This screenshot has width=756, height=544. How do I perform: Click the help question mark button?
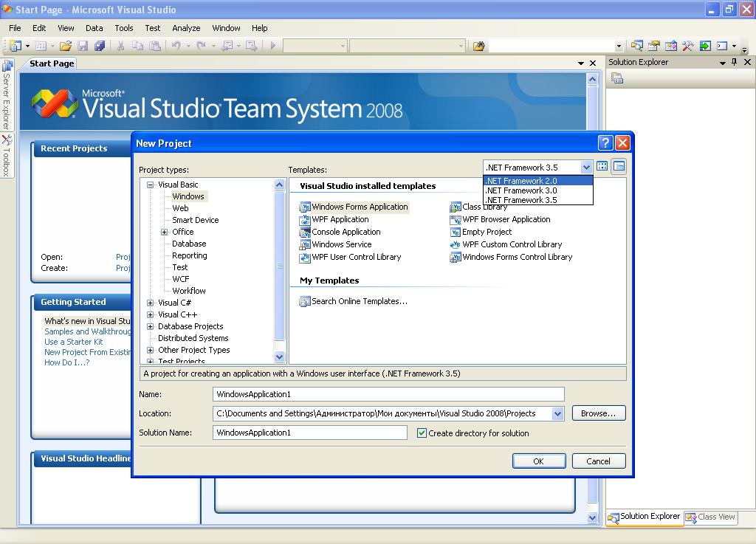(x=605, y=143)
